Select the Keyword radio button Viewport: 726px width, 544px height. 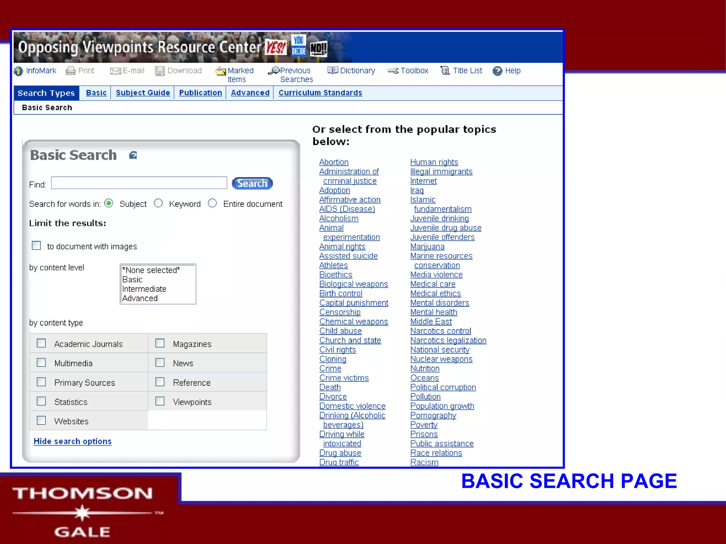(x=158, y=203)
